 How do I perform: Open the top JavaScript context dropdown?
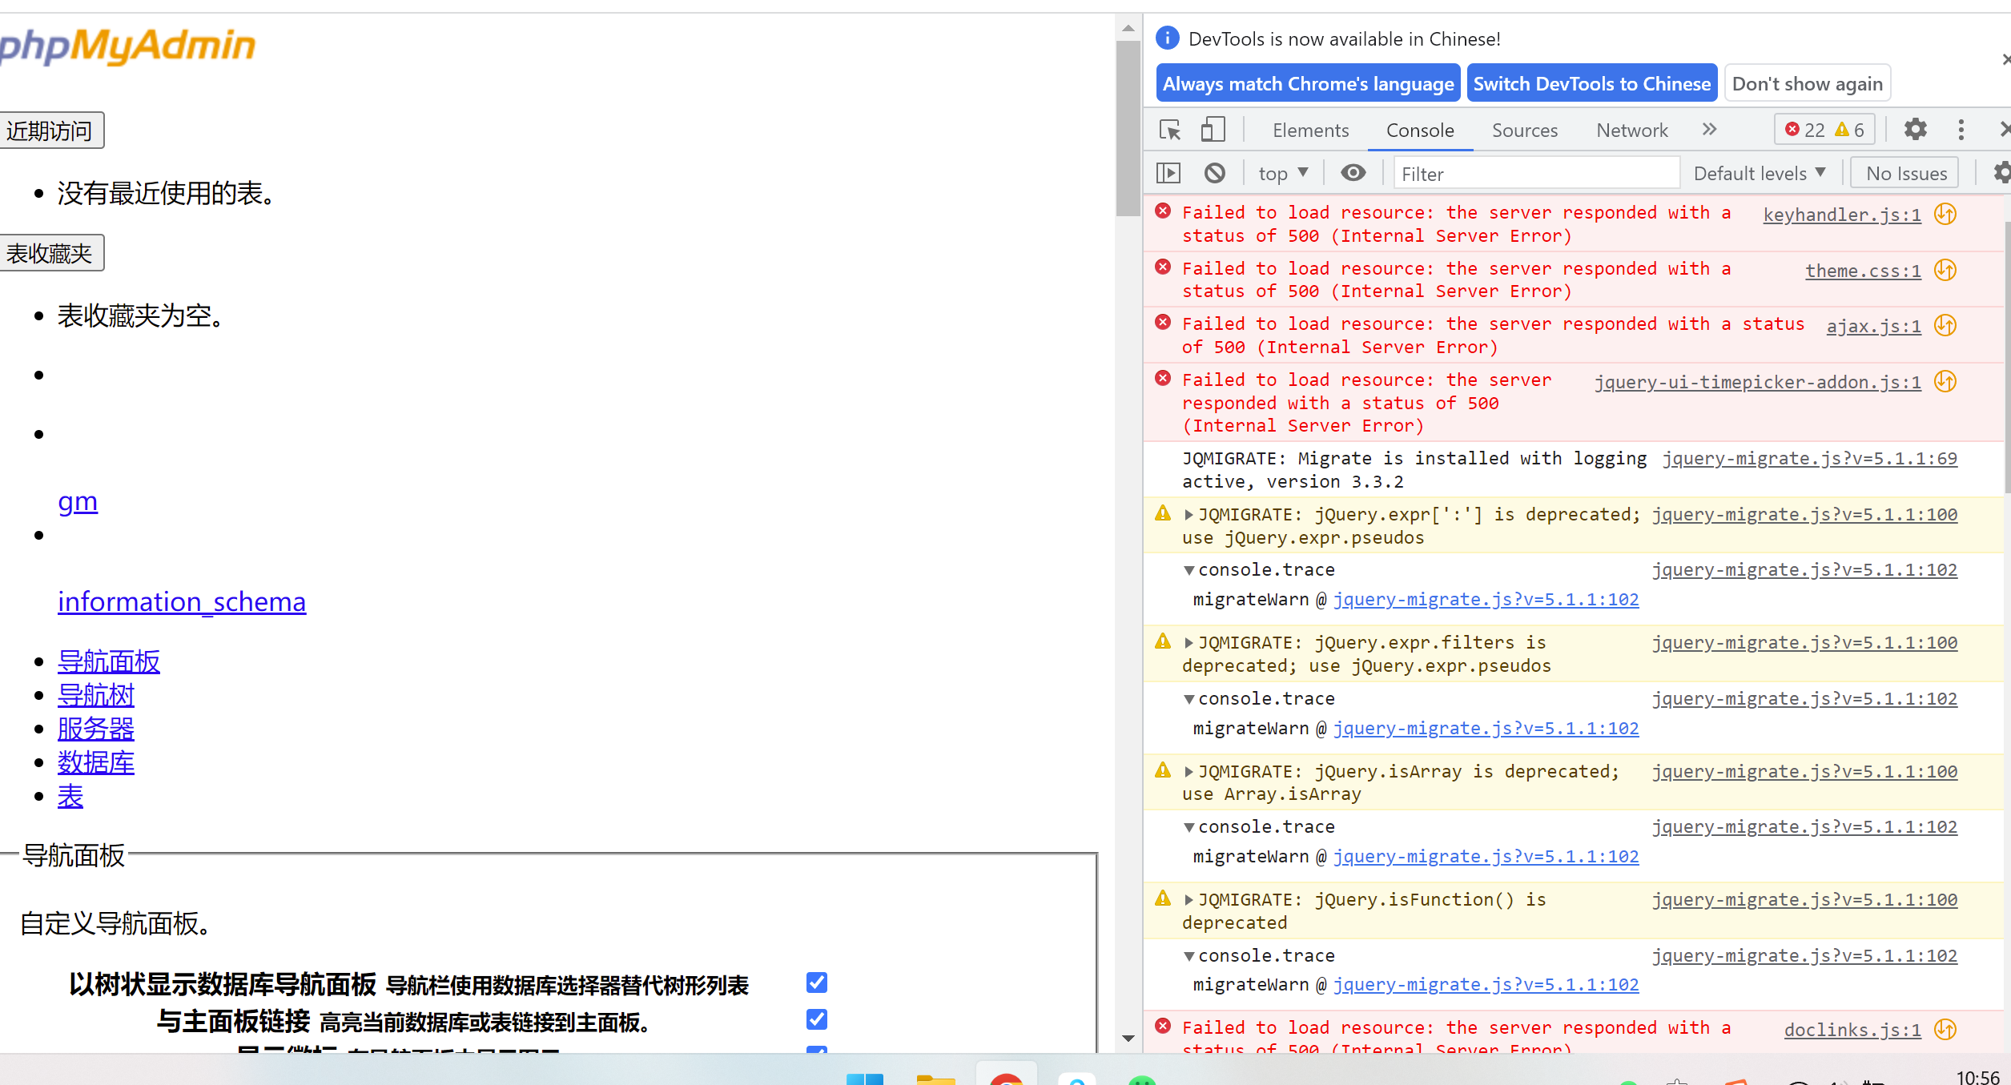(1283, 173)
